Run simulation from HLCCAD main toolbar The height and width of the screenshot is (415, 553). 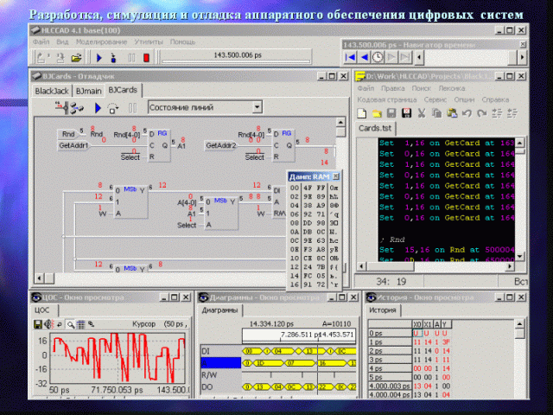pyautogui.click(x=100, y=58)
